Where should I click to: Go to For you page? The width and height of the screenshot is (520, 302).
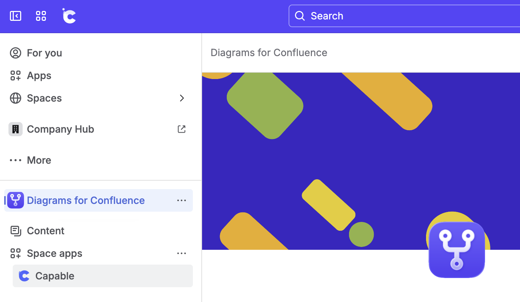point(44,53)
